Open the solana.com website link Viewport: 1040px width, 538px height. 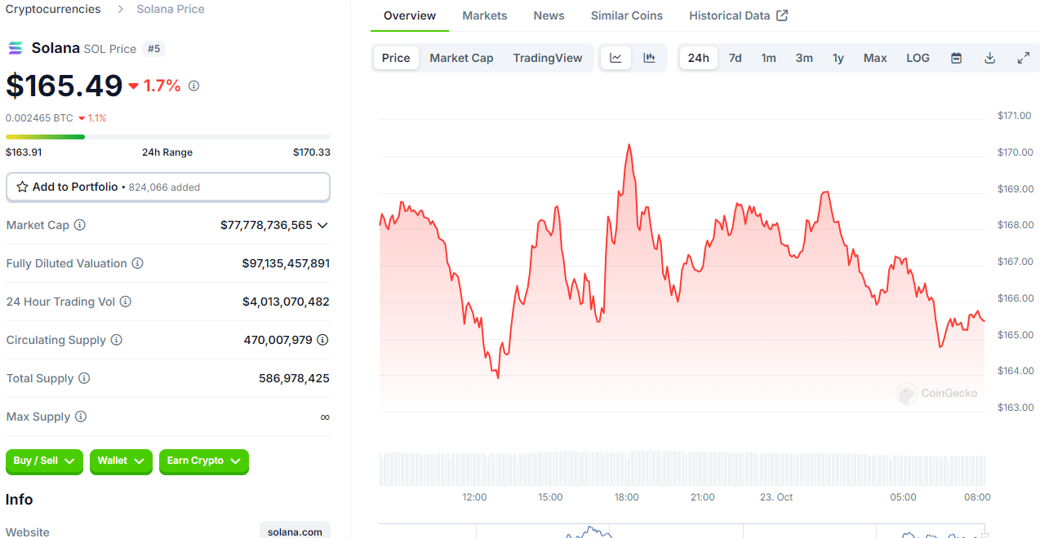pyautogui.click(x=295, y=531)
